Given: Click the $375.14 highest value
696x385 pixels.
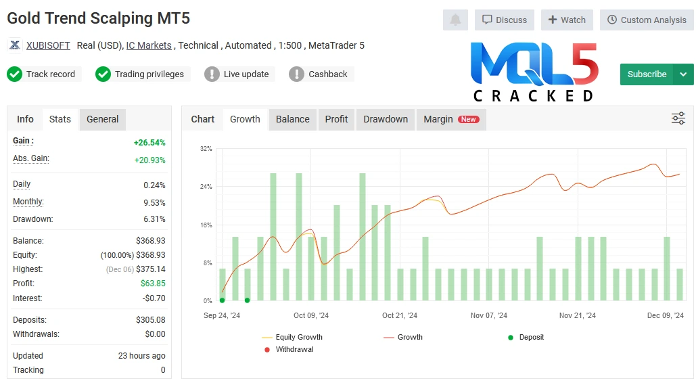Looking at the screenshot, I should (x=150, y=269).
